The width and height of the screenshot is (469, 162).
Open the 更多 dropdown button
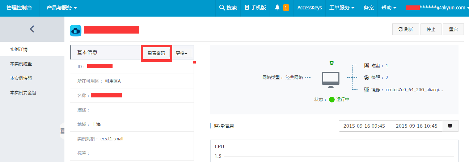coord(182,53)
